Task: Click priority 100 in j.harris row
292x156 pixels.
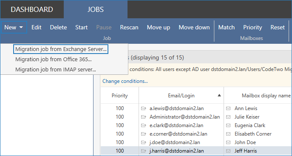Action: [119, 151]
